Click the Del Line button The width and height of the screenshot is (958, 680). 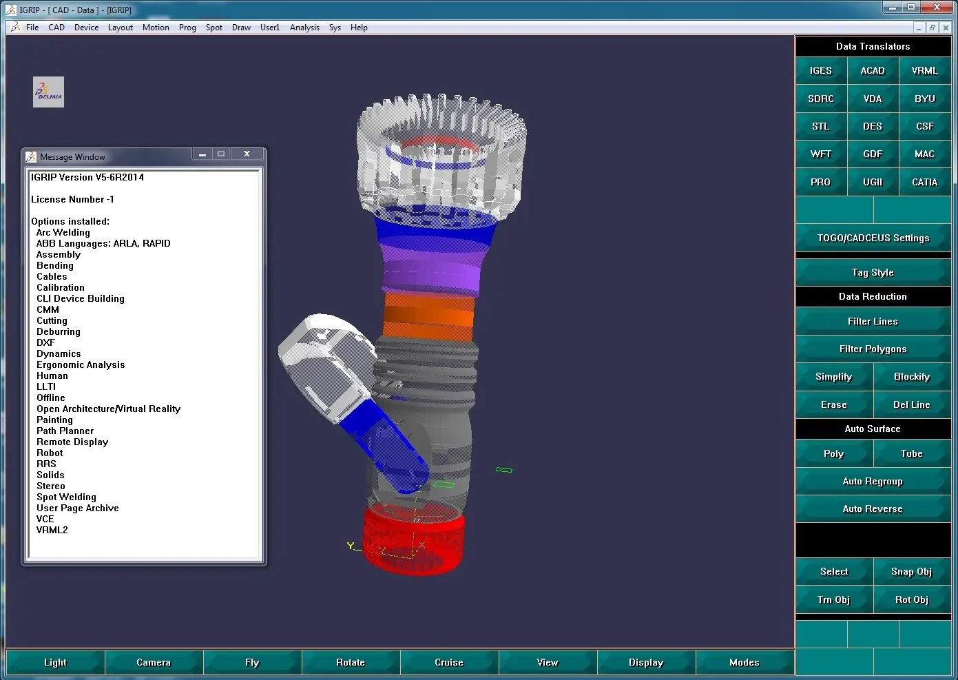(912, 405)
